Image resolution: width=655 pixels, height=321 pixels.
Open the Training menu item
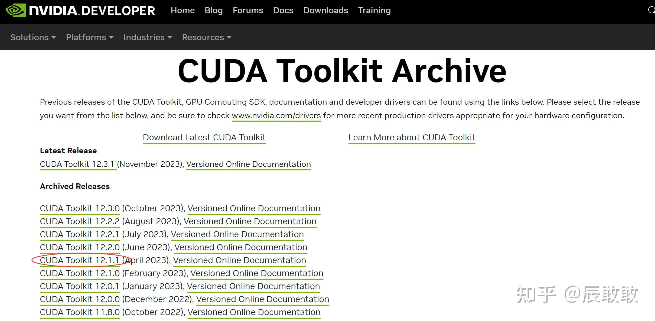click(374, 10)
